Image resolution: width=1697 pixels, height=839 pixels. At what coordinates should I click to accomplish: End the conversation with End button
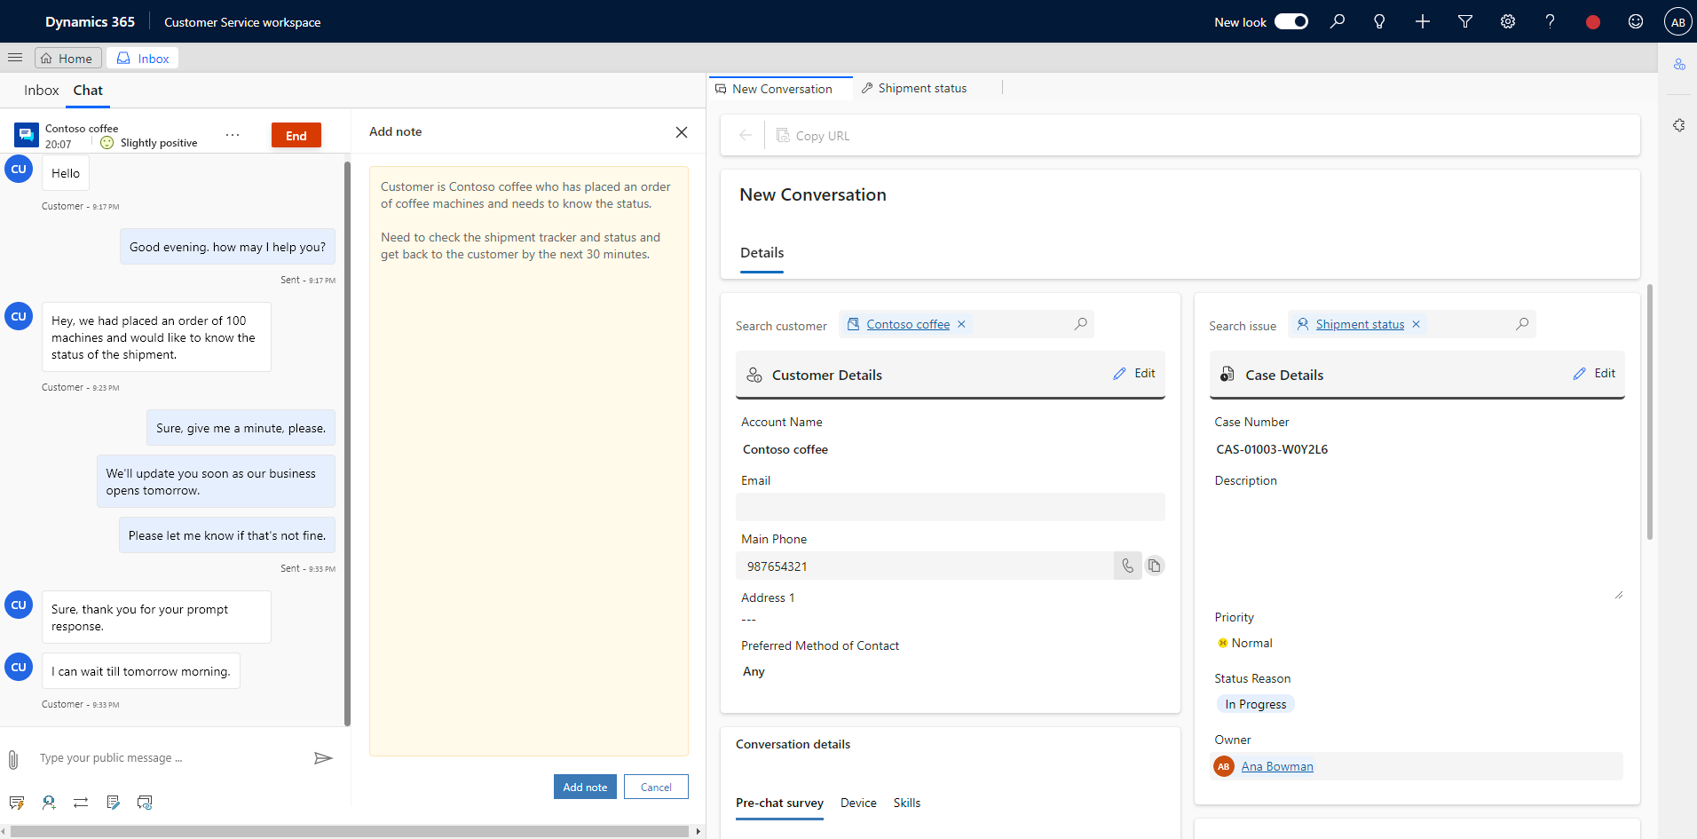pyautogui.click(x=296, y=135)
